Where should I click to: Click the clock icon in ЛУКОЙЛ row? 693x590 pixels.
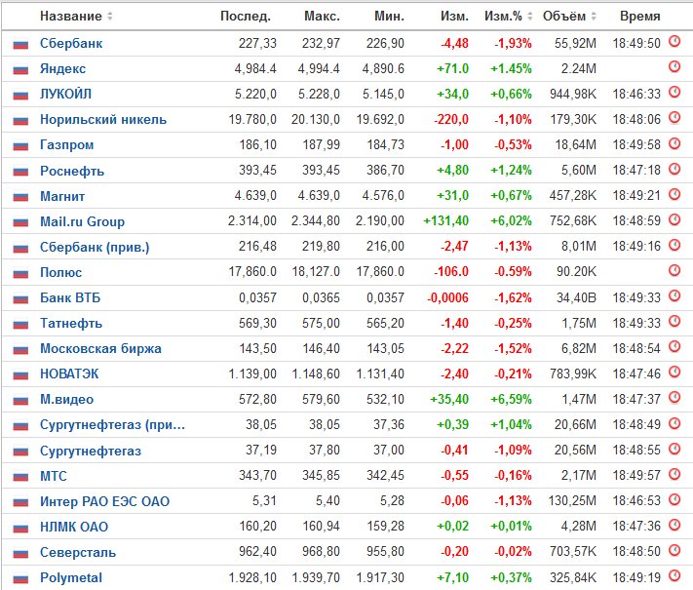click(x=674, y=92)
